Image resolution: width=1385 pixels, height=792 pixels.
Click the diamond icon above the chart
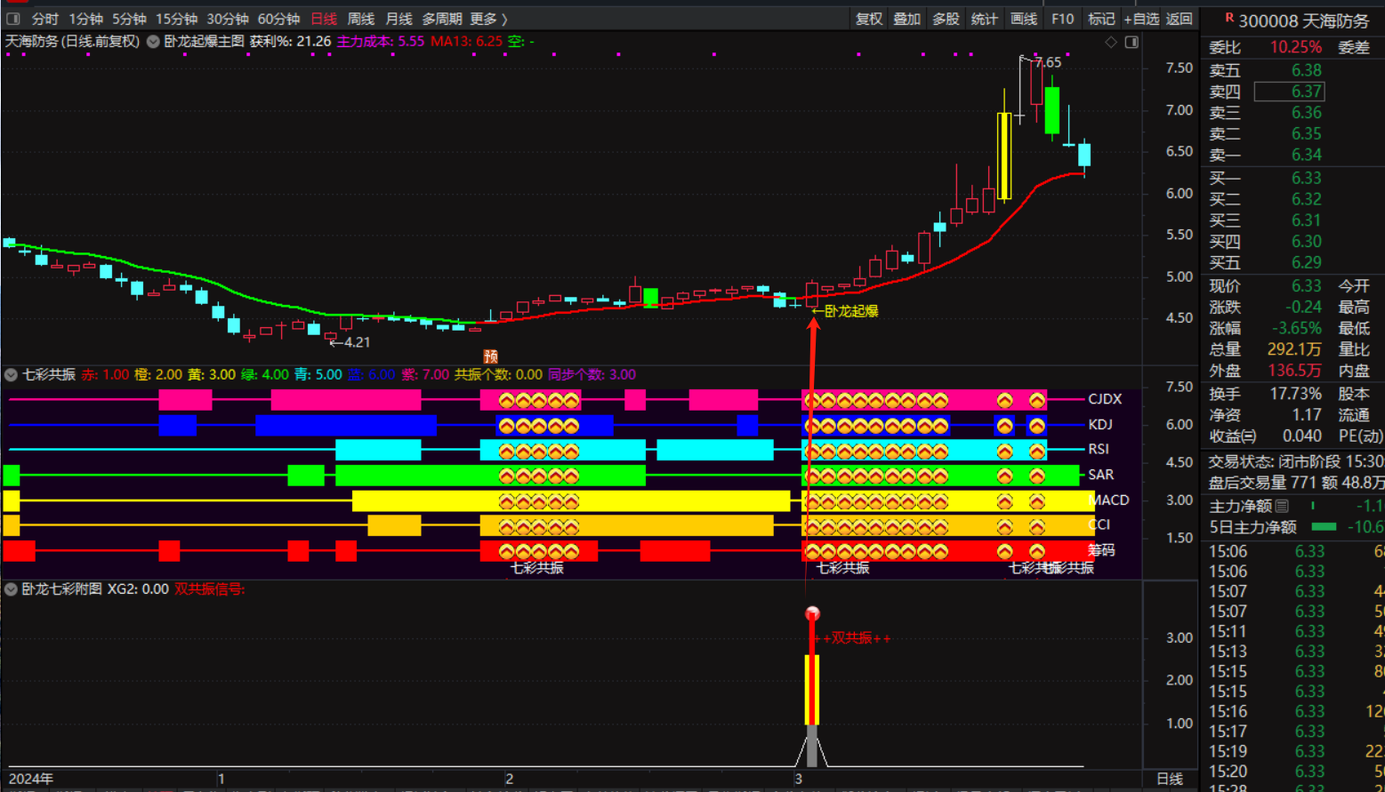pyautogui.click(x=1111, y=42)
